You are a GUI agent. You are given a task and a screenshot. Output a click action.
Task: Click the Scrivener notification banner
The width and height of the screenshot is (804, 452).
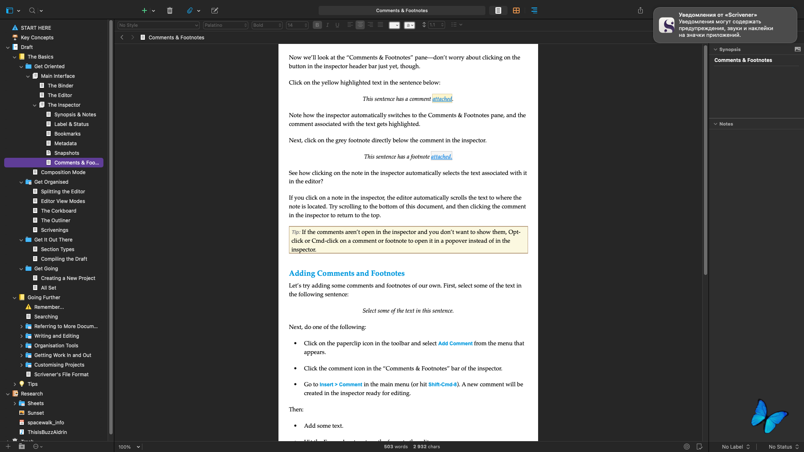(725, 25)
